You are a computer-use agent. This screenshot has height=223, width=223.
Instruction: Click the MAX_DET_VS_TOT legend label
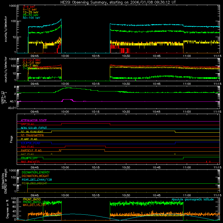pyautogui.click(x=34, y=205)
